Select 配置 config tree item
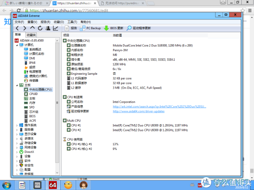Screen dimensions: 254x190 click(25, 170)
